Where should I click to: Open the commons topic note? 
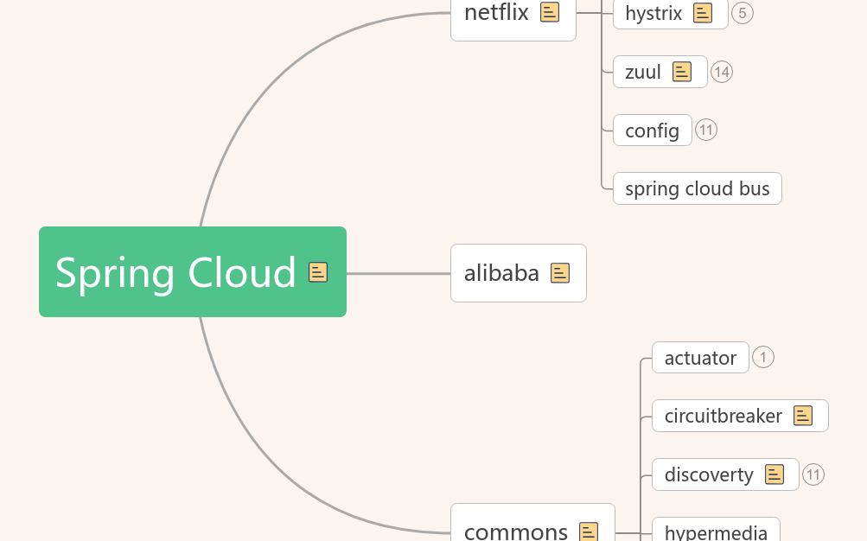(x=589, y=531)
